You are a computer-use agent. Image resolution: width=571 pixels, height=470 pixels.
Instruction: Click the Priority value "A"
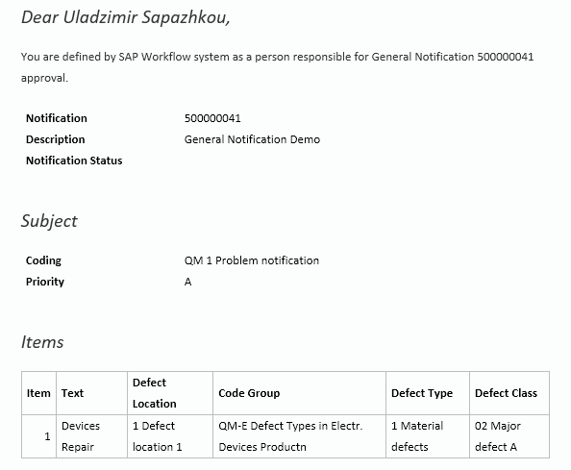pyautogui.click(x=187, y=282)
